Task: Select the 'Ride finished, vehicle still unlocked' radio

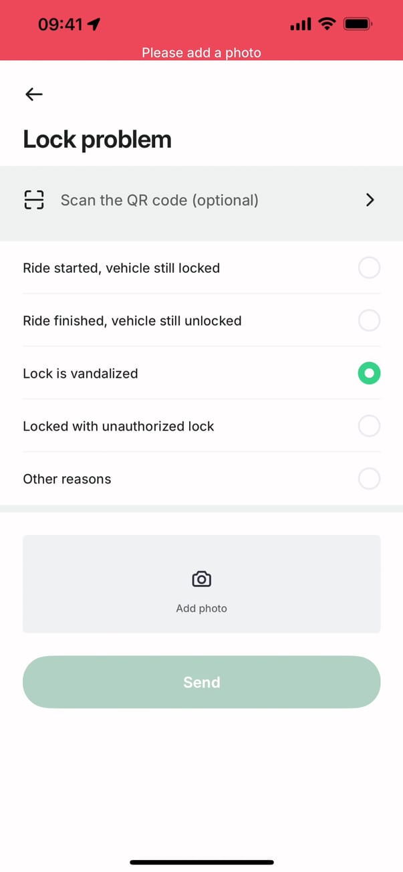Action: tap(369, 321)
